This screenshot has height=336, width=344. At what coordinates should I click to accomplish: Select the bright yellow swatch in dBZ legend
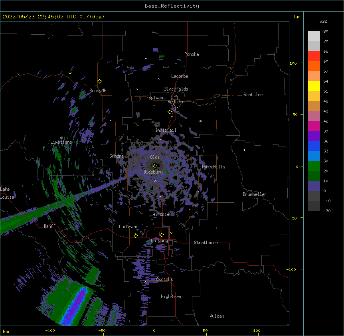[314, 86]
